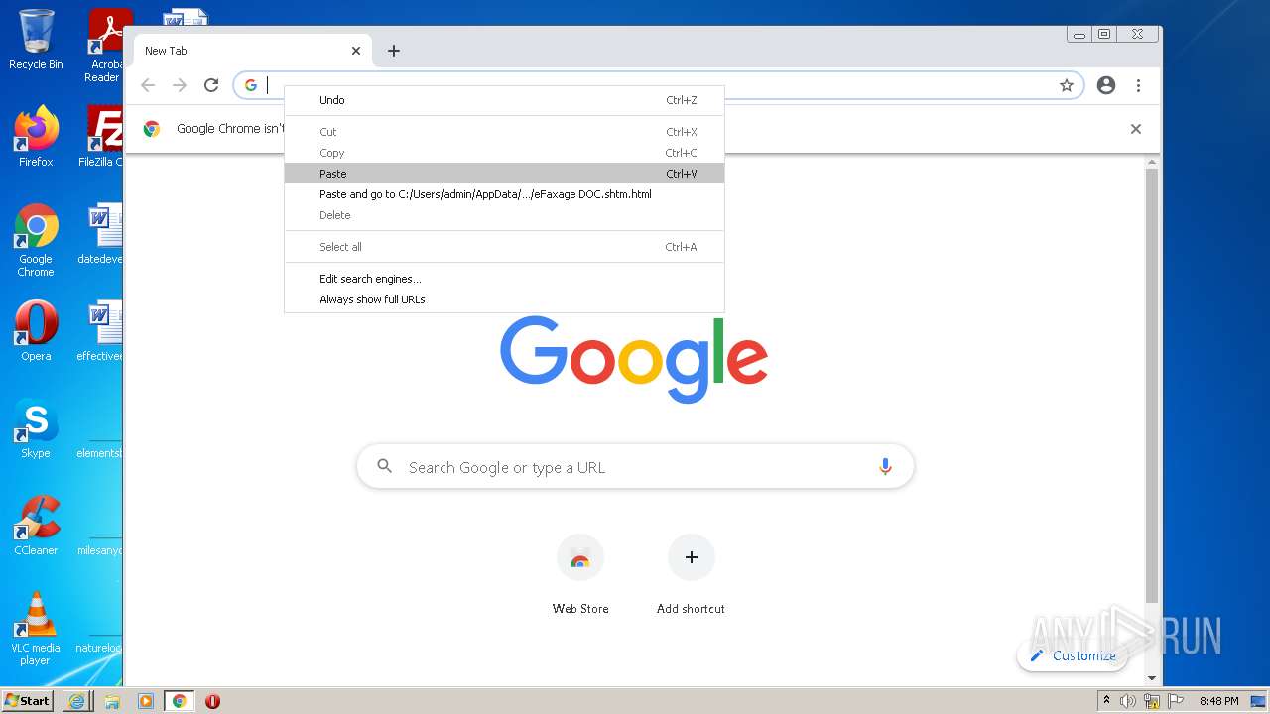
Task: Dismiss the Google Chrome info bar
Action: pyautogui.click(x=1136, y=129)
